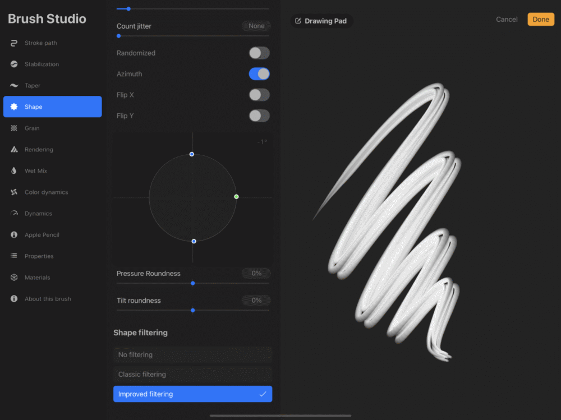Open the Drawing Pad options

coord(321,20)
